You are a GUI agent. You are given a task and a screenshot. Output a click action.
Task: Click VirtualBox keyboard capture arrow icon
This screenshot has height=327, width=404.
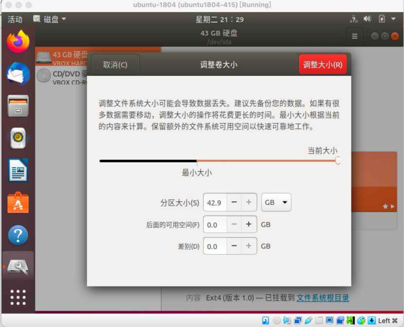point(371,320)
